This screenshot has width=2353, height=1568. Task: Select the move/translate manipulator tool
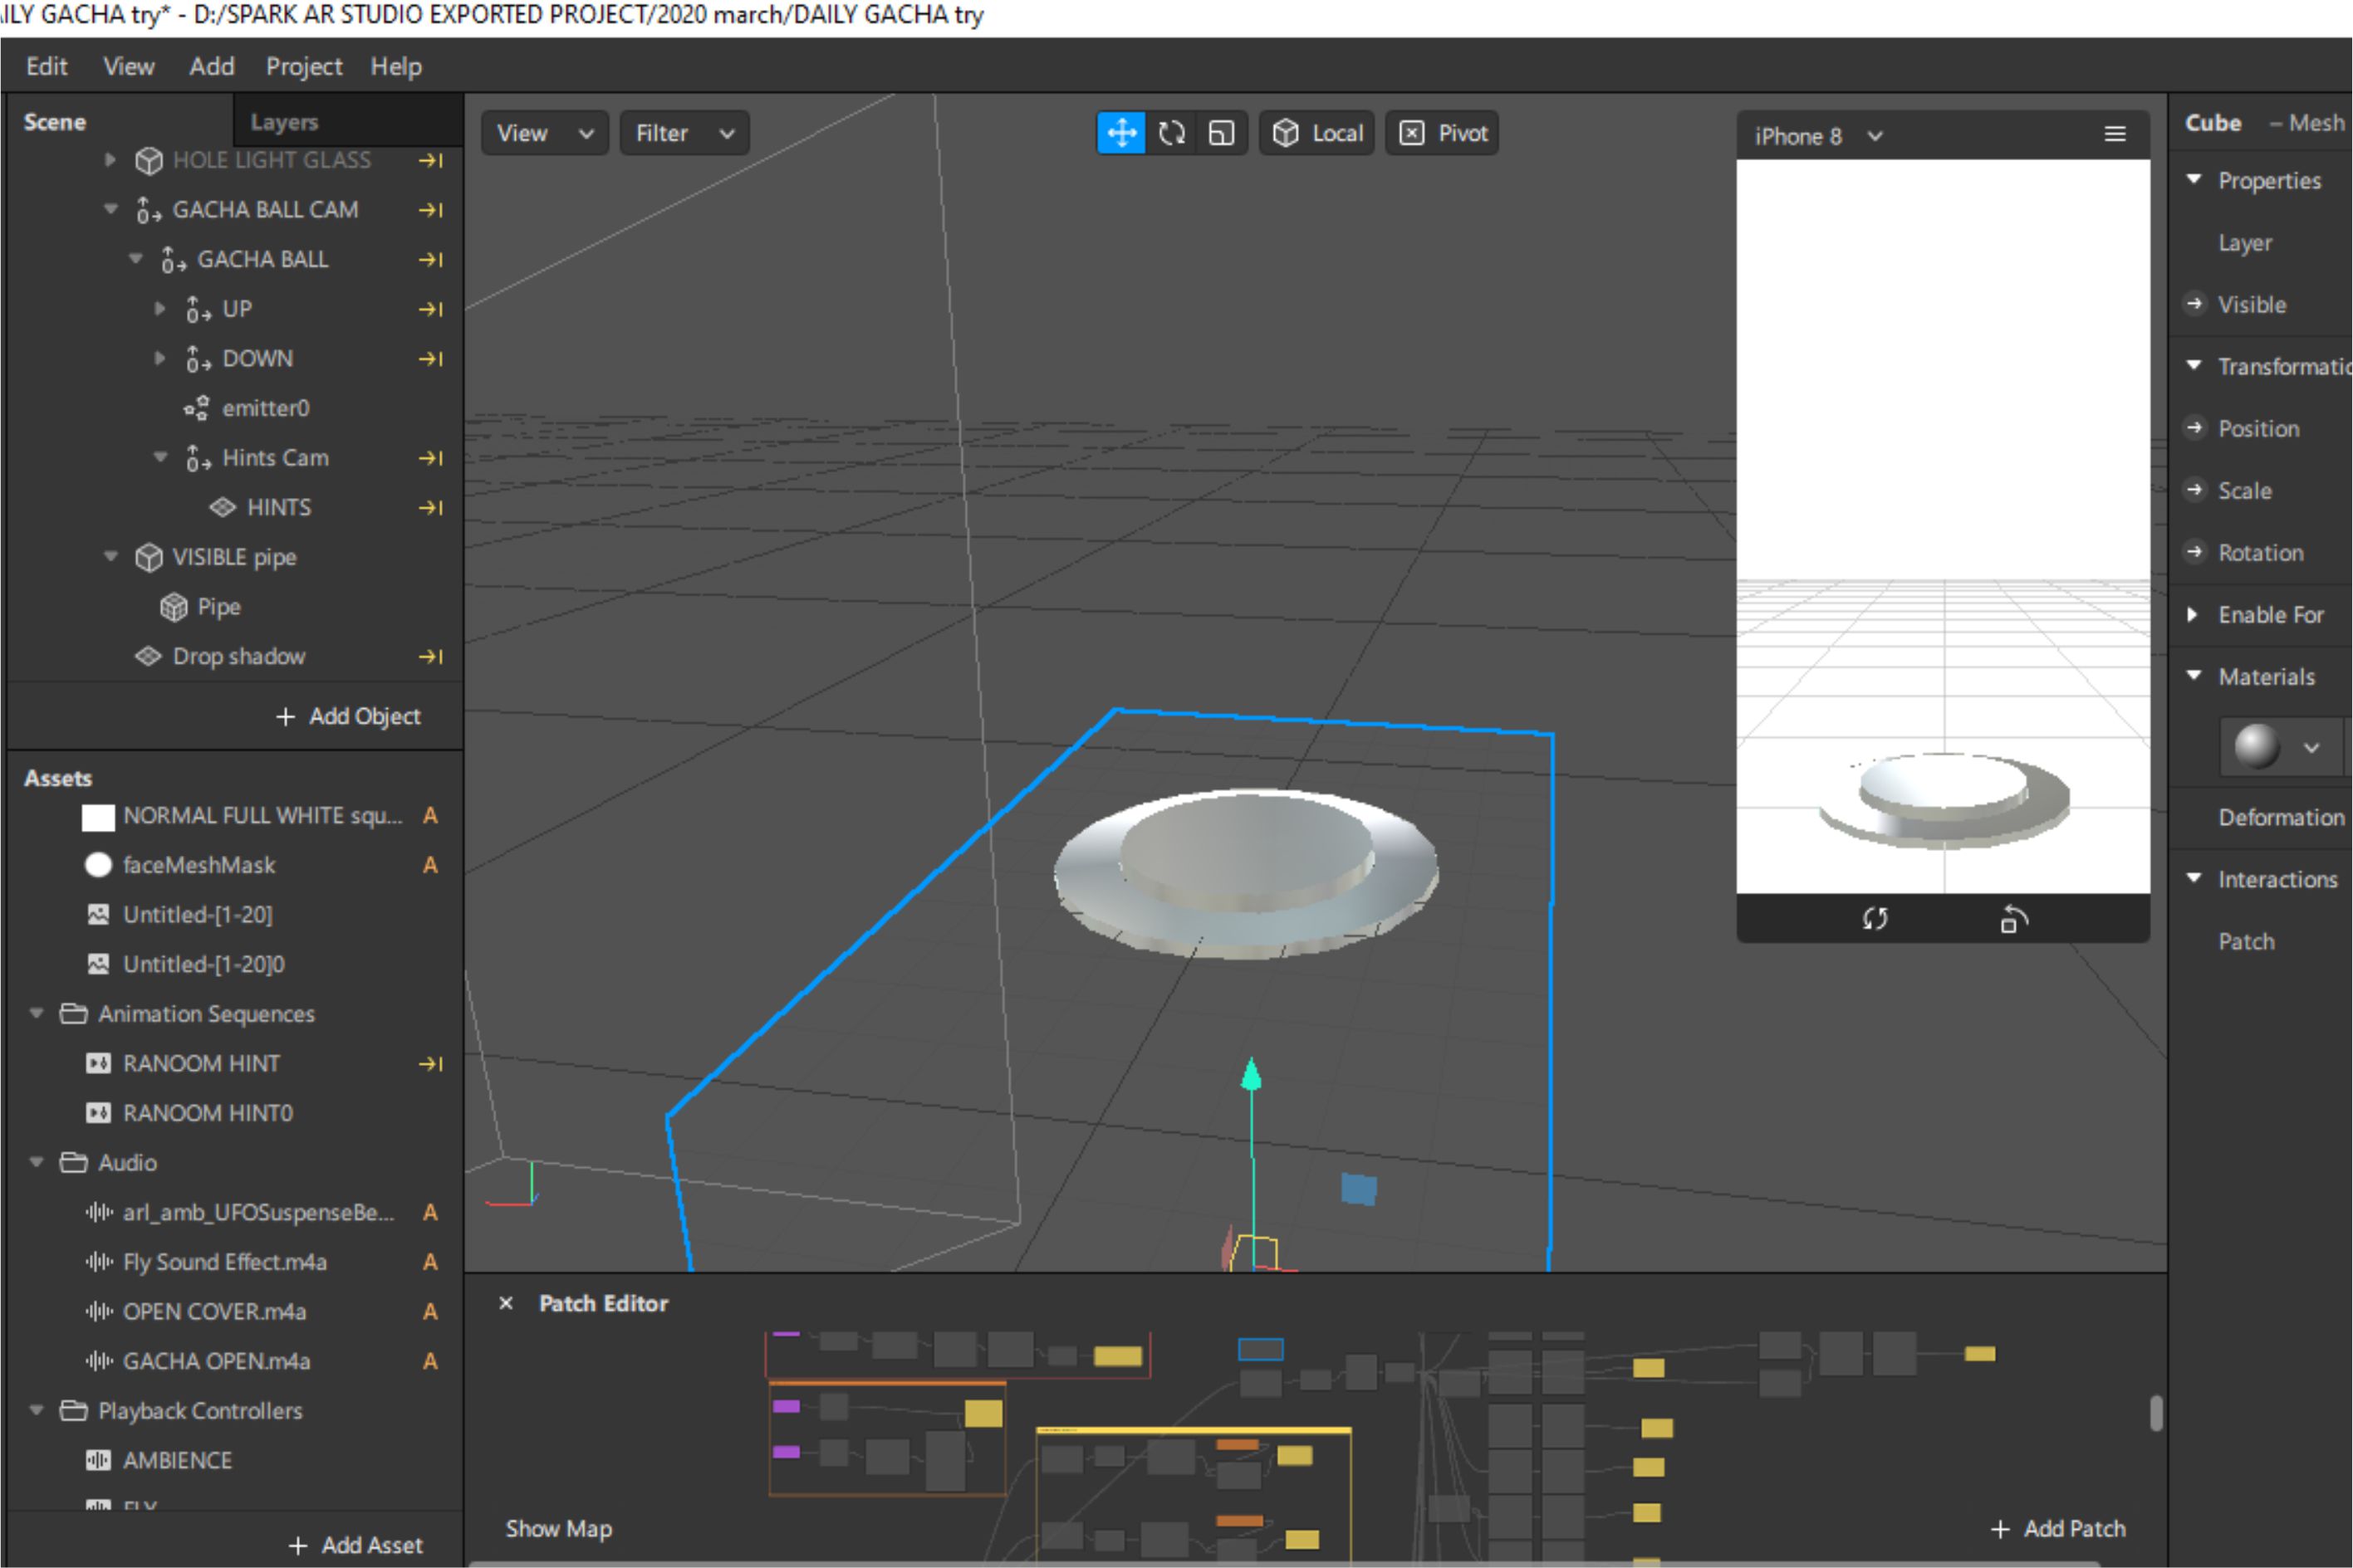point(1121,133)
